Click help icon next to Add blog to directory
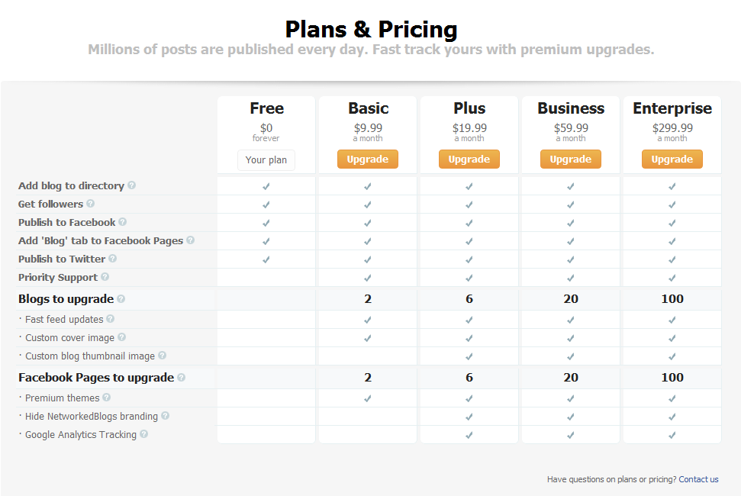 (x=132, y=185)
